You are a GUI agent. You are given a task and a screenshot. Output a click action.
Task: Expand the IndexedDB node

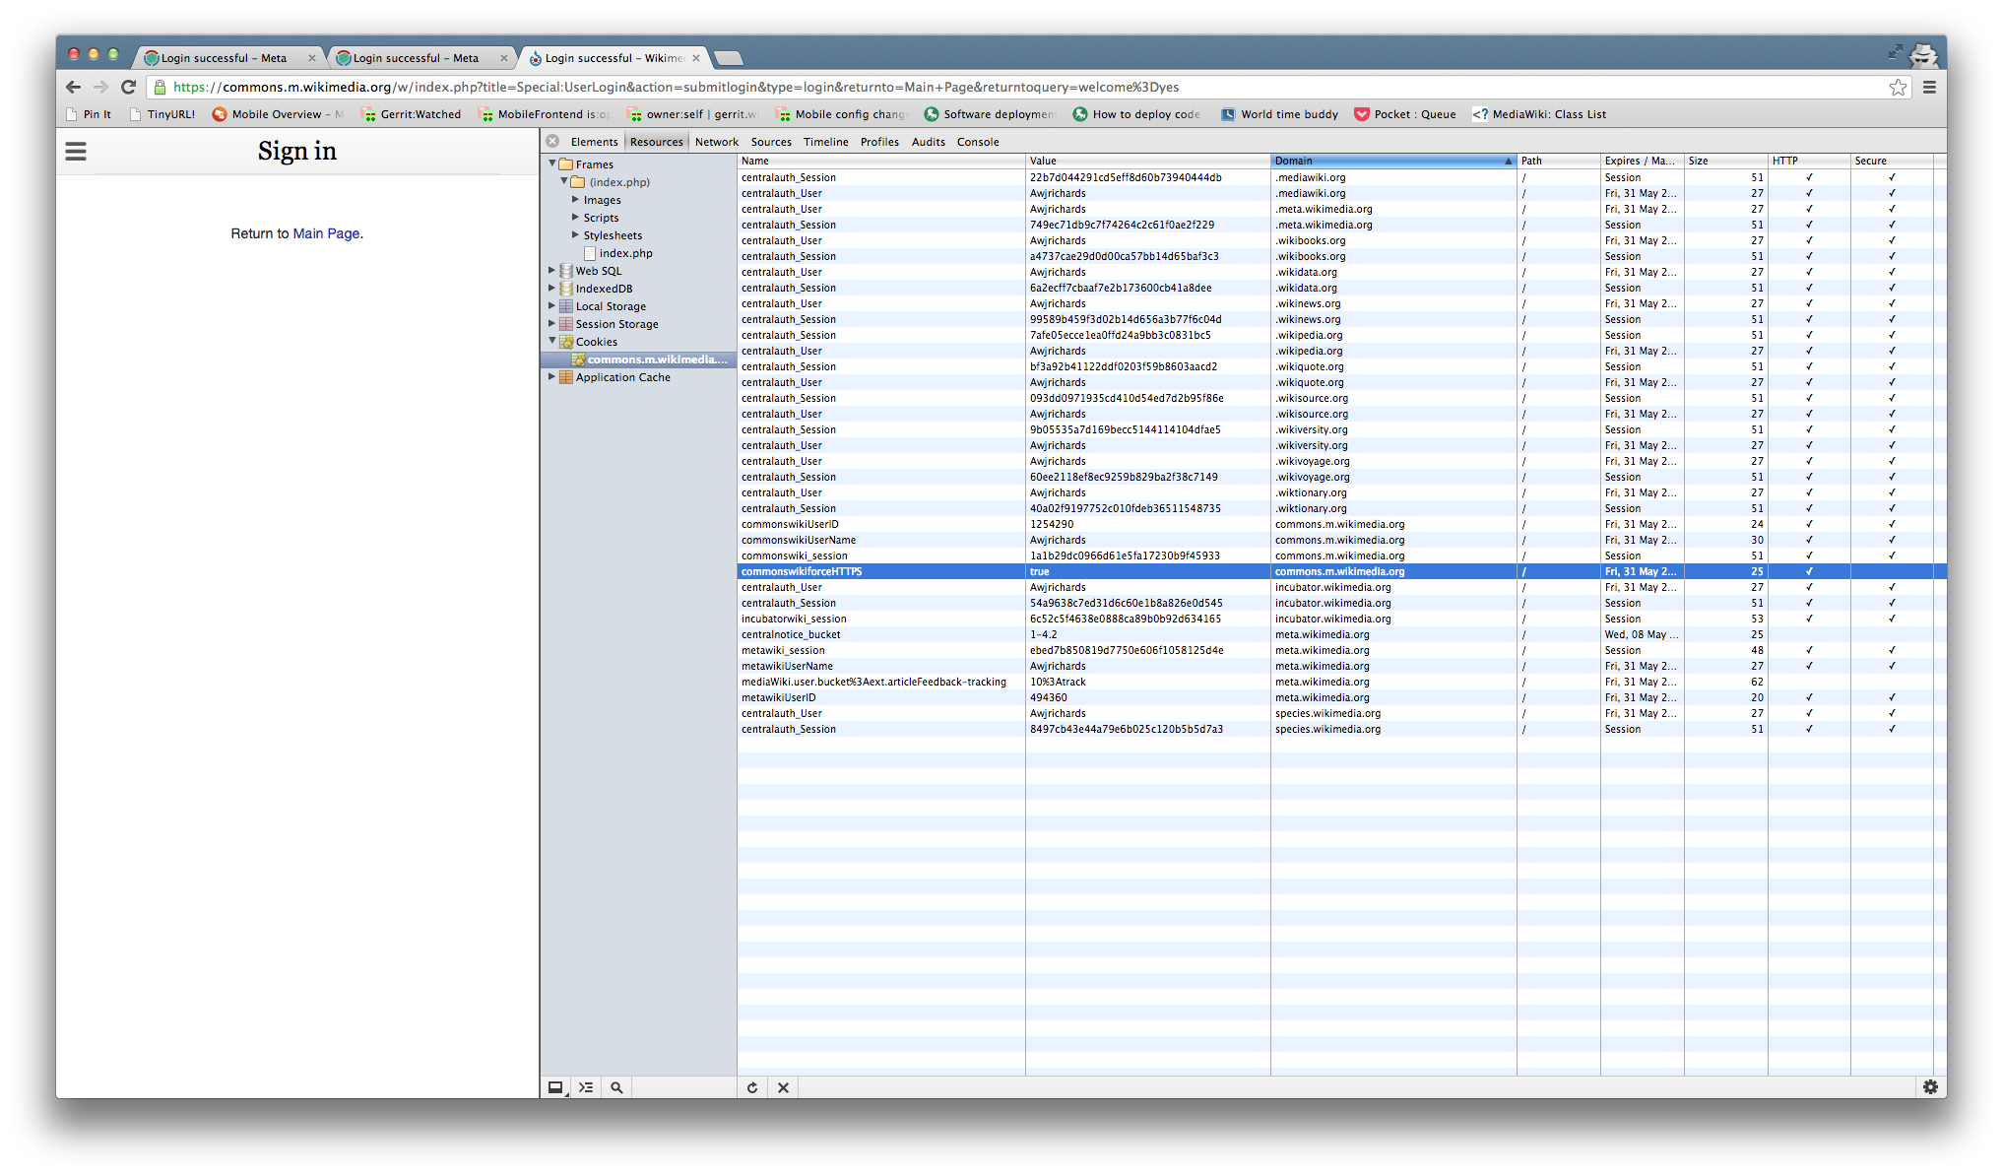click(552, 288)
